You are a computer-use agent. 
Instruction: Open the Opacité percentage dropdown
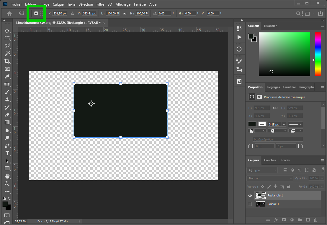point(322,178)
